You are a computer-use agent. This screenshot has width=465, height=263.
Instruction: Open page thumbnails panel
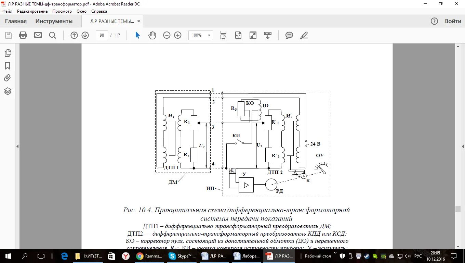pyautogui.click(x=8, y=53)
